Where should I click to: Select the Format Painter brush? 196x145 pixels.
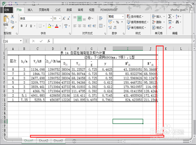13,27
